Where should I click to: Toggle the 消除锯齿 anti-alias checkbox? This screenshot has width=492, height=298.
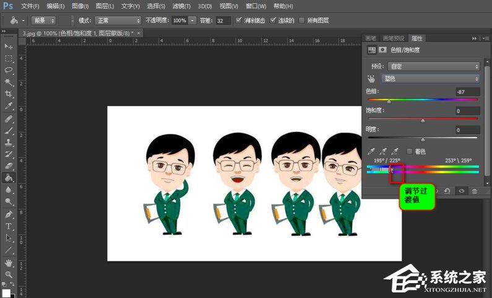(239, 20)
